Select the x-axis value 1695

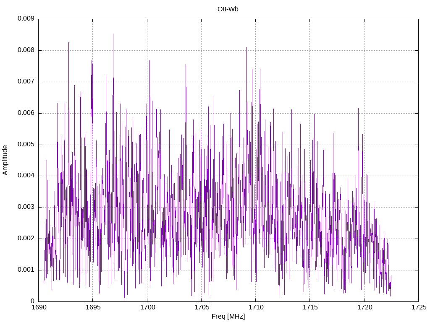coord(93,307)
